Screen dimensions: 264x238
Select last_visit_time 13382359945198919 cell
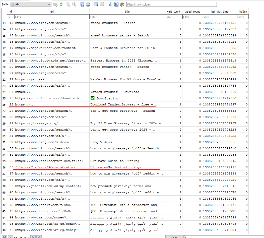(x=219, y=92)
